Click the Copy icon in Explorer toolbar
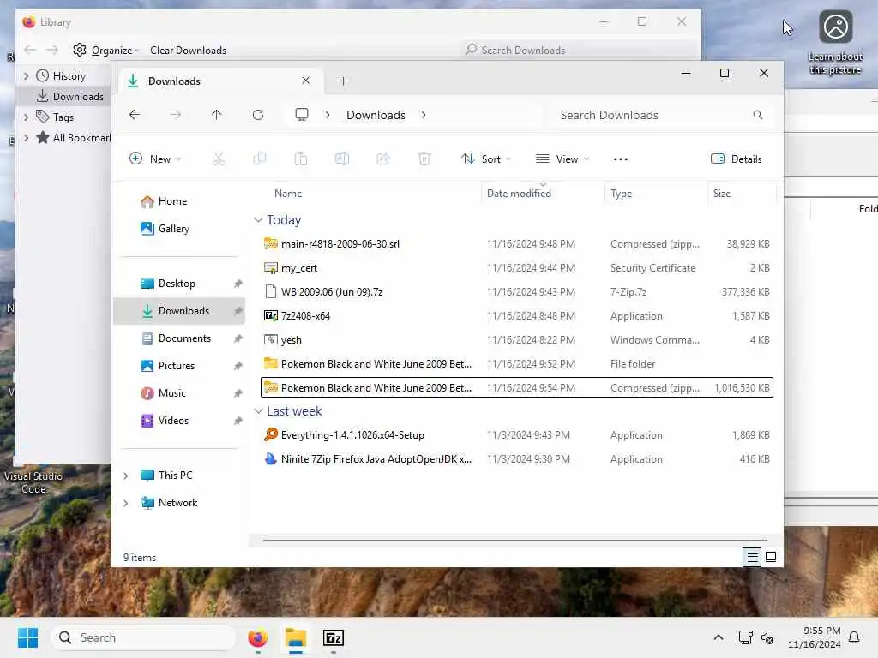 260,159
